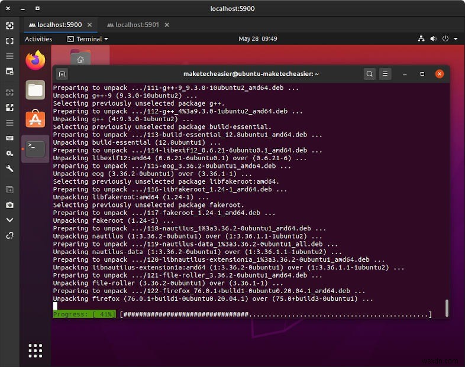
Task: Open fullscreen options menu below fullscreen icon
Action: [9, 56]
